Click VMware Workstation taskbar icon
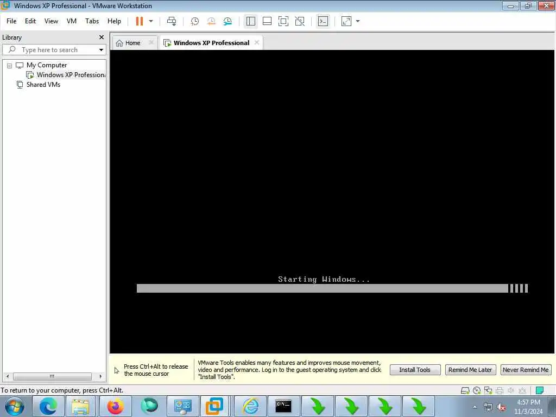The height and width of the screenshot is (417, 556). (215, 406)
